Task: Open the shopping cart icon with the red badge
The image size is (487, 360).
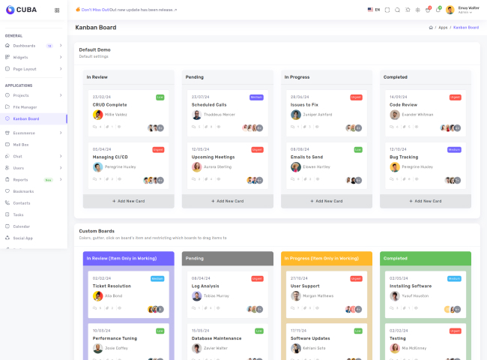Action: (428, 10)
